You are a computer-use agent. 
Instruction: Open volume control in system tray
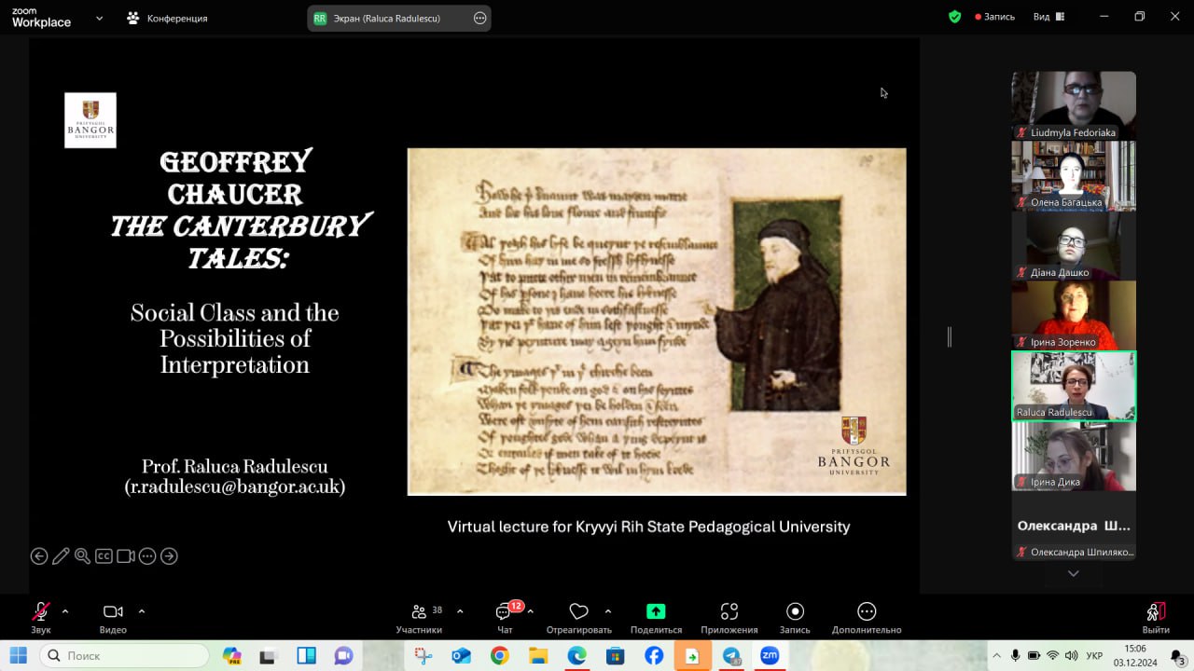click(x=1071, y=655)
